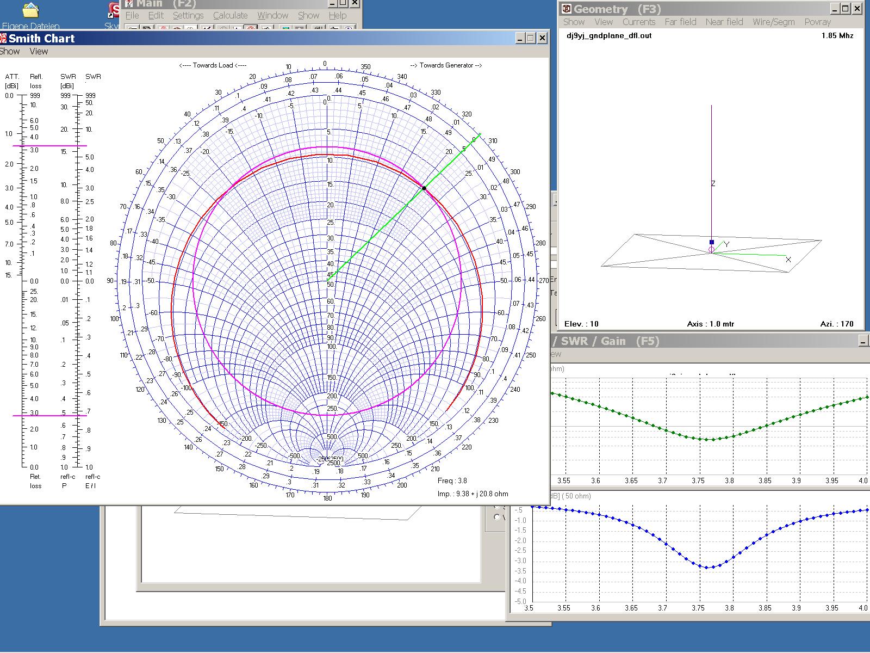Open the View menu in Geometry window
This screenshot has height=653, width=870.
(x=604, y=22)
